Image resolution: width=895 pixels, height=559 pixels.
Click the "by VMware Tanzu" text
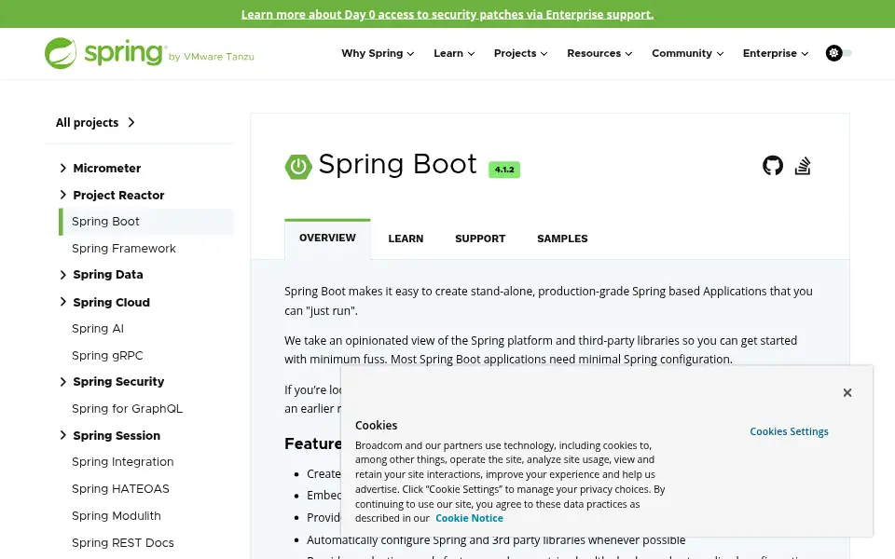(x=212, y=57)
